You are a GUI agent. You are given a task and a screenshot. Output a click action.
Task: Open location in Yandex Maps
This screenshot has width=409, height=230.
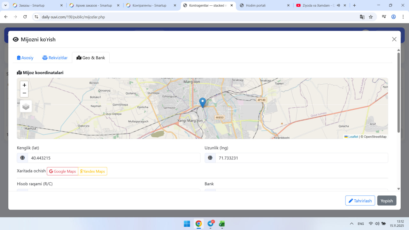(x=93, y=171)
